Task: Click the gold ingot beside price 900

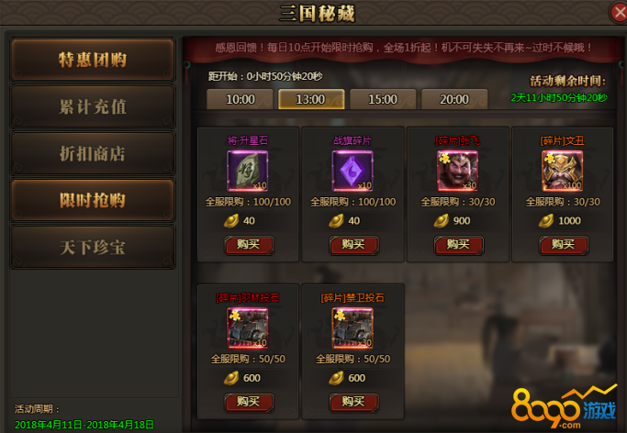Action: tap(441, 220)
